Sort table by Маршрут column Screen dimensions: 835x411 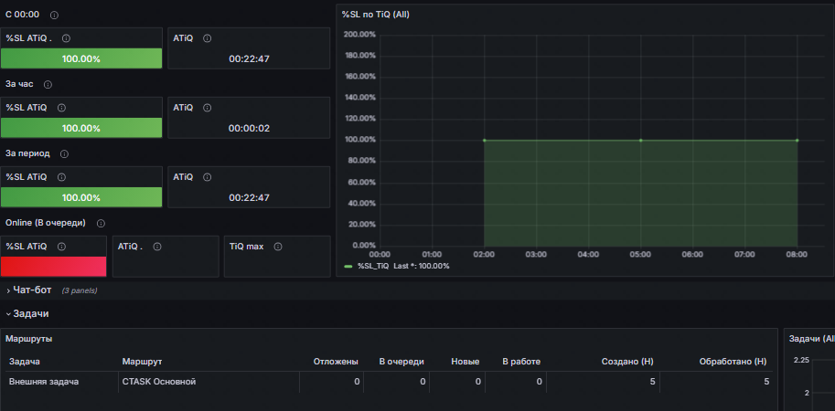coord(142,362)
